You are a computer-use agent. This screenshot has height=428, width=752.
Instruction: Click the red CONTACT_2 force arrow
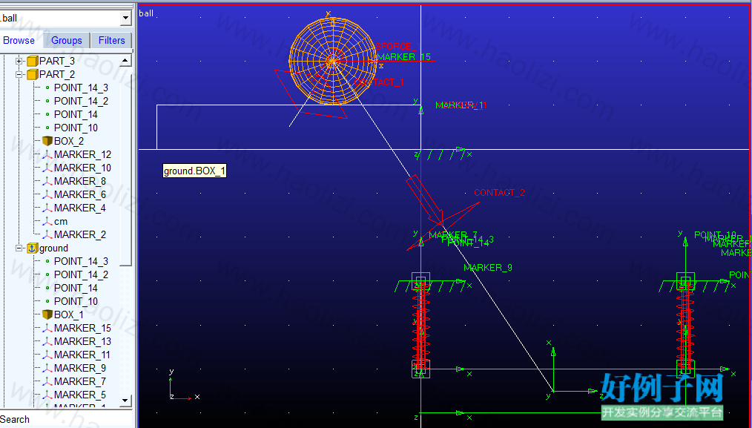pos(424,200)
